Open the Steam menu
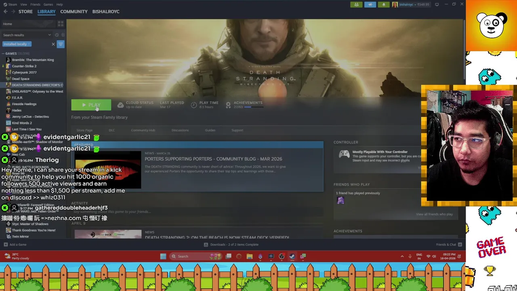The image size is (517, 291). [x=12, y=4]
